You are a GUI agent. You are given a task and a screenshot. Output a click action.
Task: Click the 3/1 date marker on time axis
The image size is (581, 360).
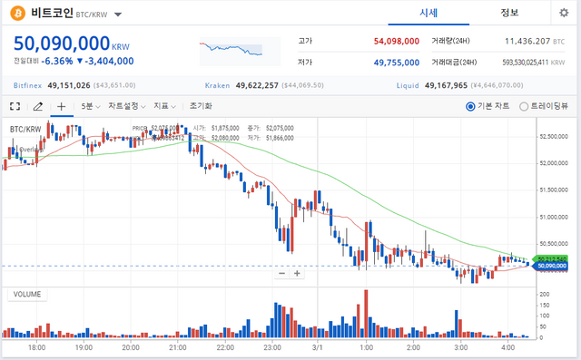[x=318, y=347]
